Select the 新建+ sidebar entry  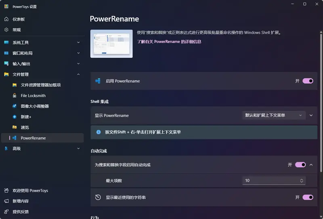click(42, 117)
